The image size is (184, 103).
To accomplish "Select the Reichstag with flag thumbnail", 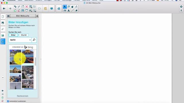I will [x=15, y=53].
